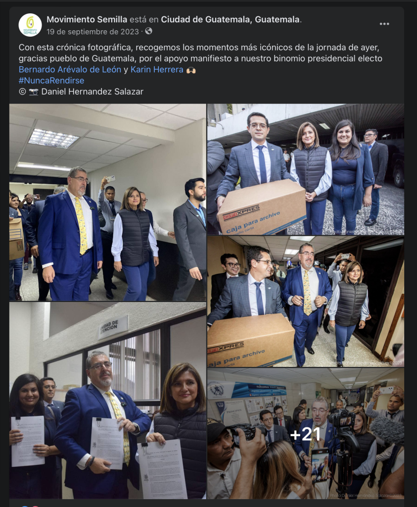
Task: Open the +21 more photos thumbnail
Action: point(306,434)
